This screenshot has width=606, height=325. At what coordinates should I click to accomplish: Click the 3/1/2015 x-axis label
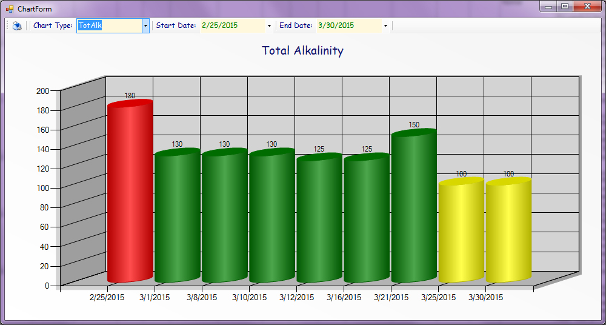pos(154,298)
